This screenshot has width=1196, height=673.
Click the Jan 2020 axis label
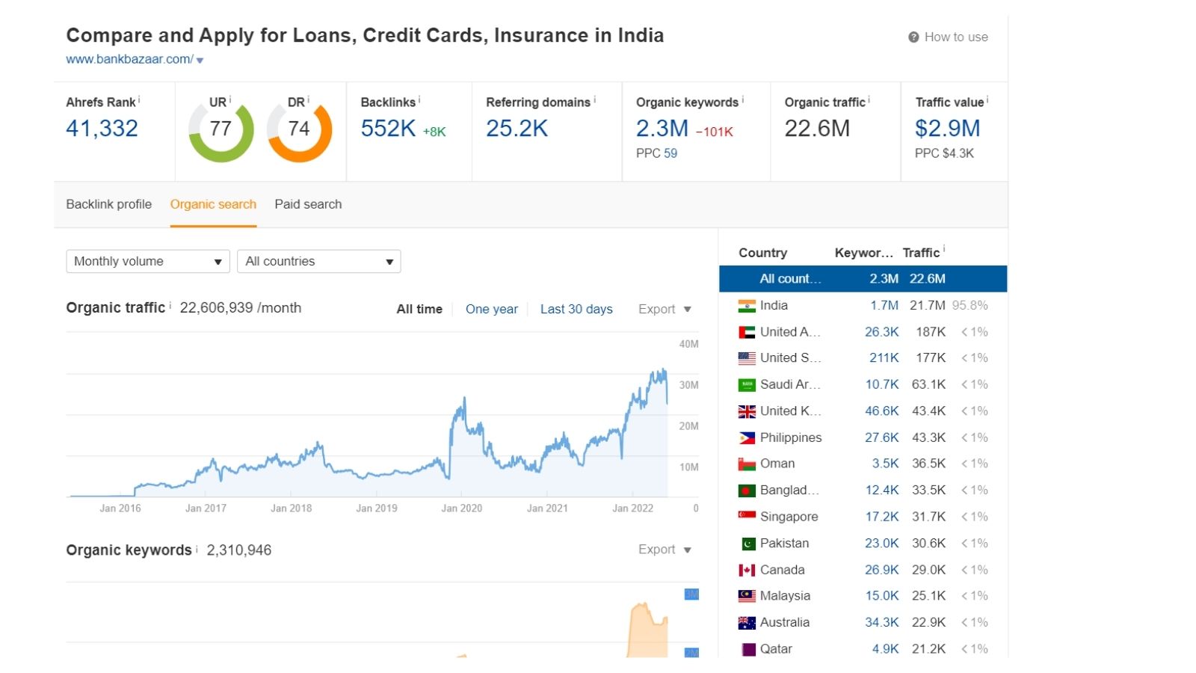462,508
